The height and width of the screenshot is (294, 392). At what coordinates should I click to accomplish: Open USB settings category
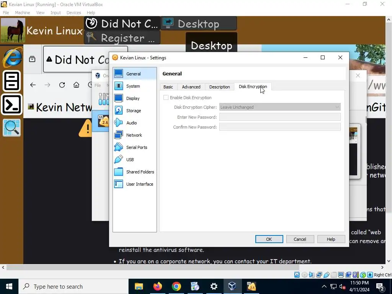(x=134, y=160)
